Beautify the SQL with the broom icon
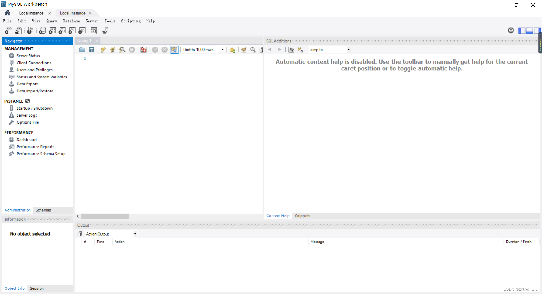The image size is (542, 294). [x=244, y=50]
